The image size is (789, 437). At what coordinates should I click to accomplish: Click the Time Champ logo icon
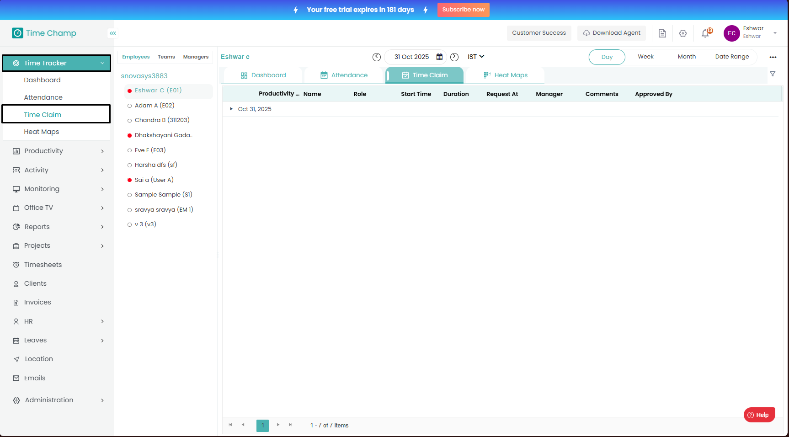(x=17, y=33)
